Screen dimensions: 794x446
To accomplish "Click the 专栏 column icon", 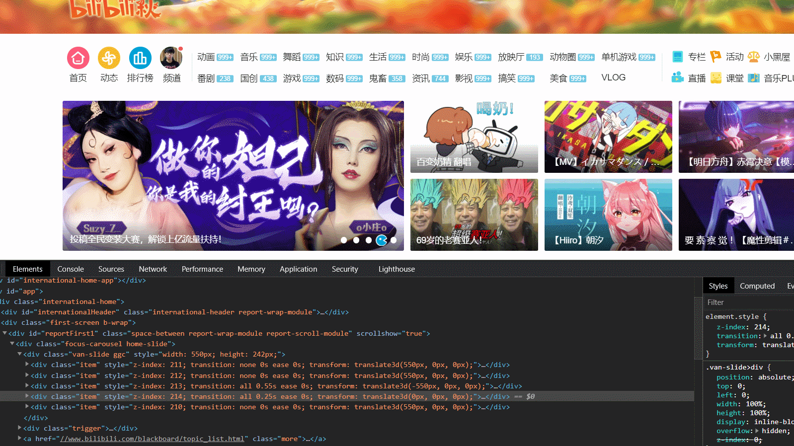I will click(677, 57).
